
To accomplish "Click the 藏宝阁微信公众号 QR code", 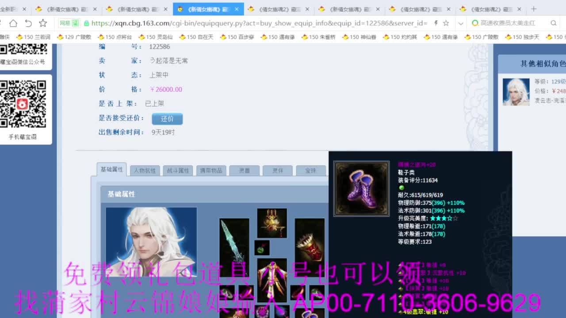I will [23, 49].
